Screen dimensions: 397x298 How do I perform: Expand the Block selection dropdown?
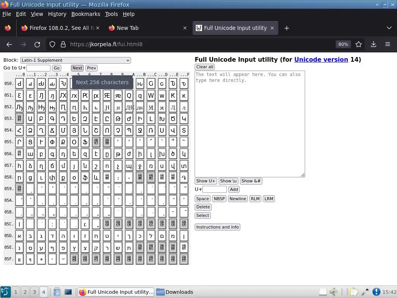click(76, 60)
